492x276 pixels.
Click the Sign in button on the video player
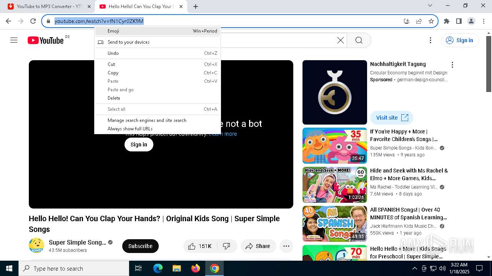coord(139,145)
